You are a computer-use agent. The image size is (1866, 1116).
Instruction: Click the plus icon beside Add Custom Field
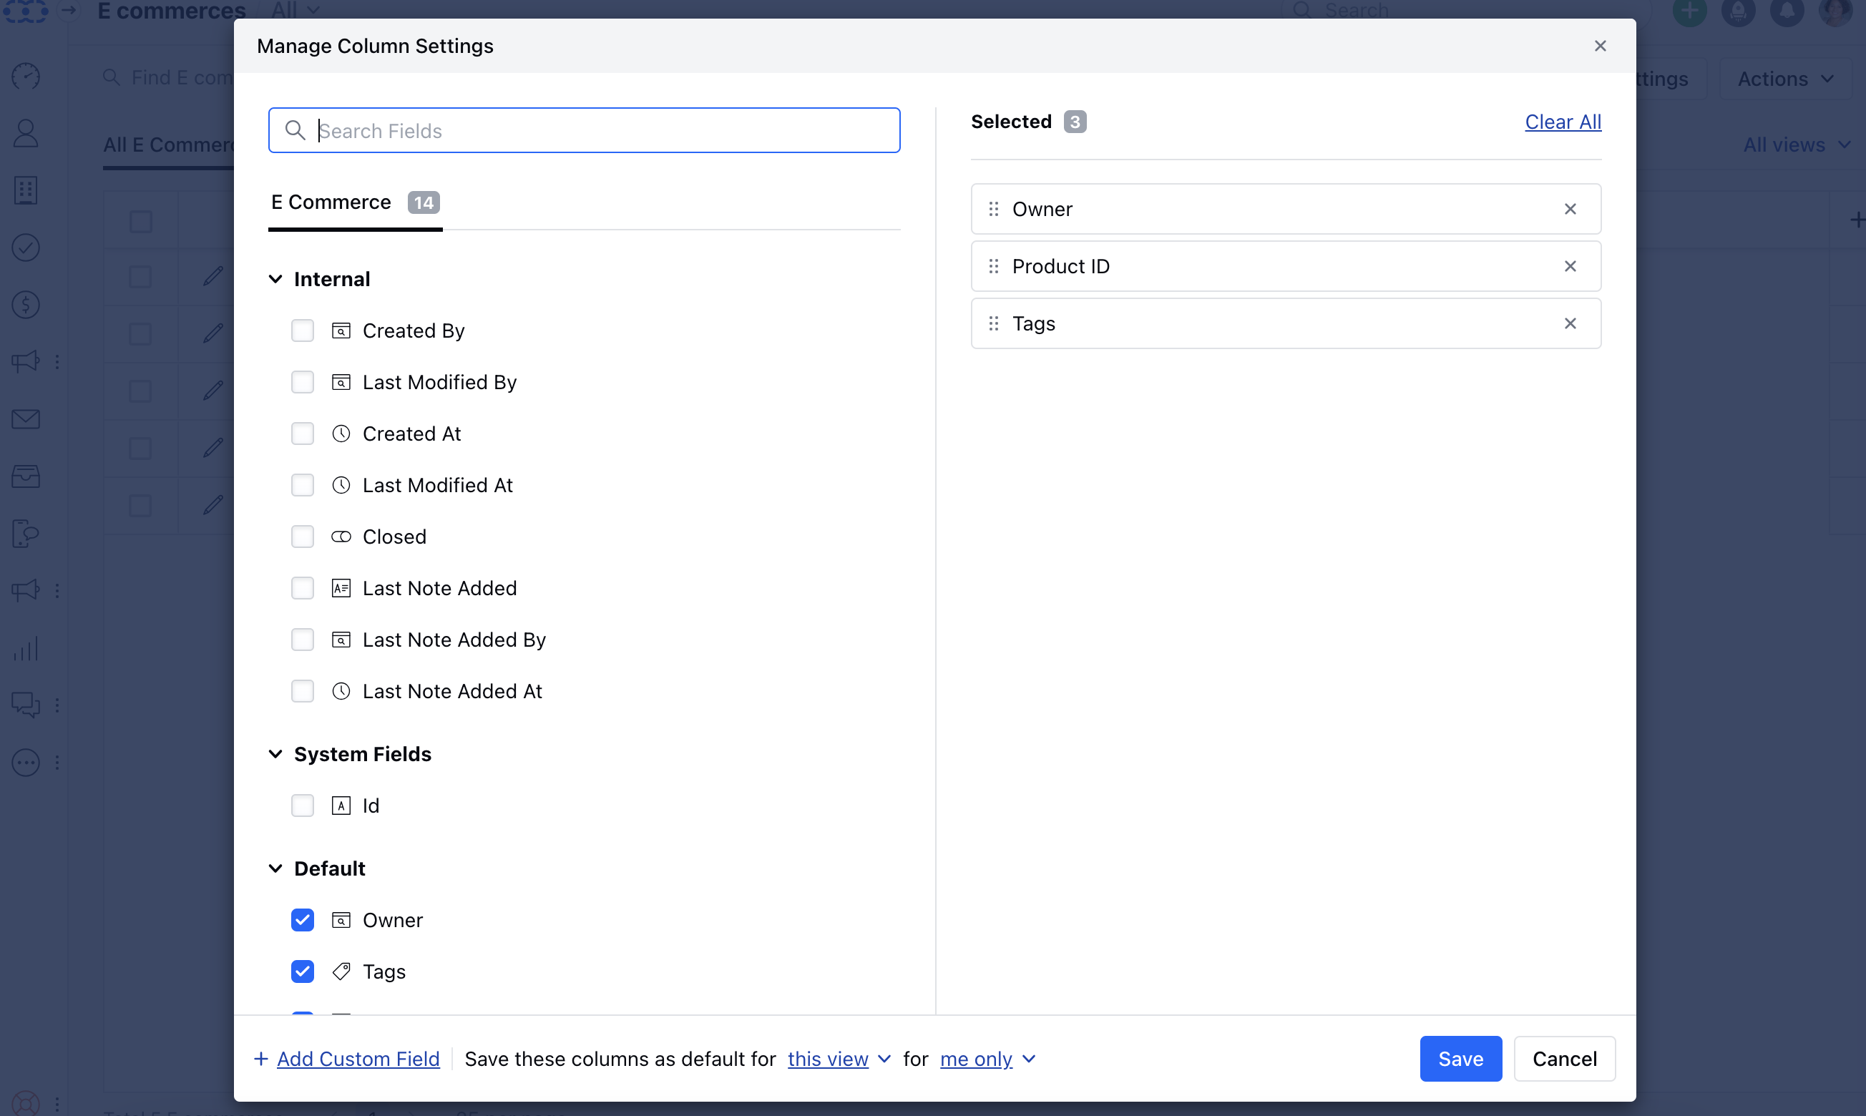click(x=261, y=1059)
